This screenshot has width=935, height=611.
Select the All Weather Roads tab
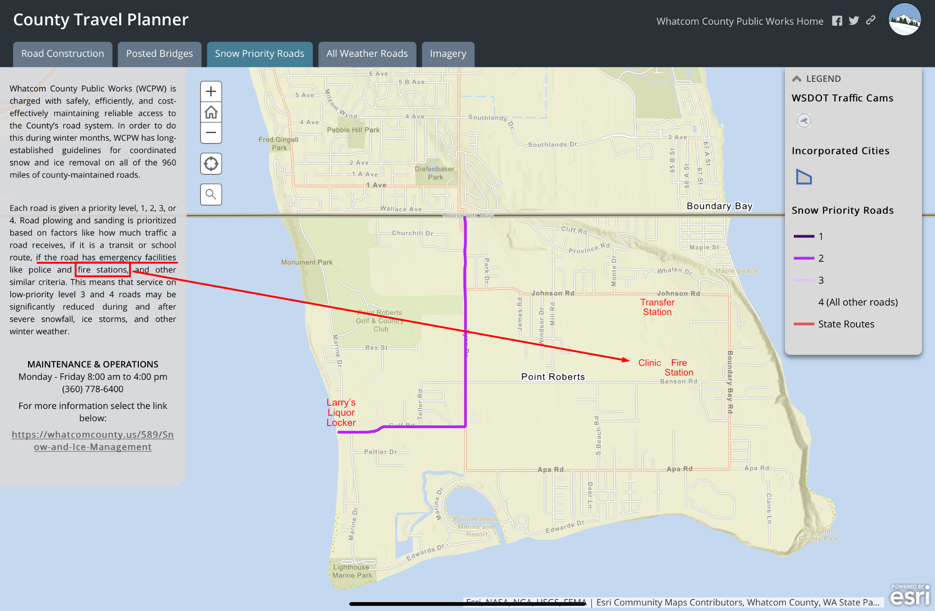367,54
